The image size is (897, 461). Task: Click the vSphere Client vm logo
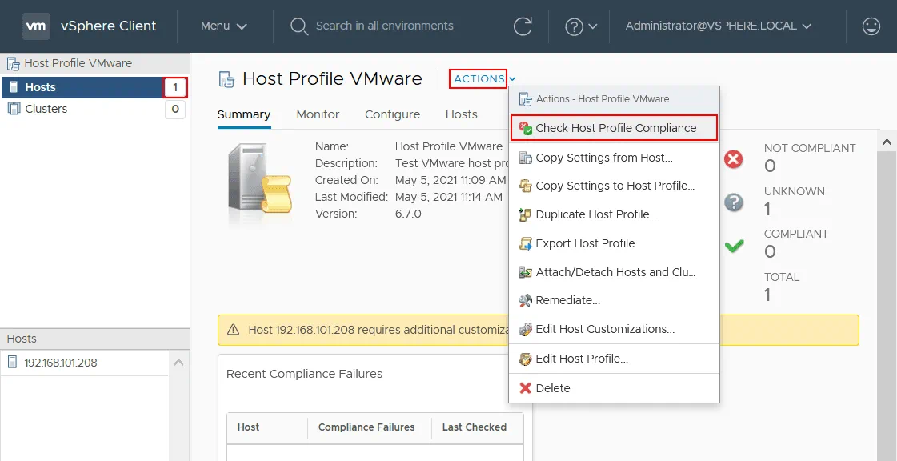35,26
